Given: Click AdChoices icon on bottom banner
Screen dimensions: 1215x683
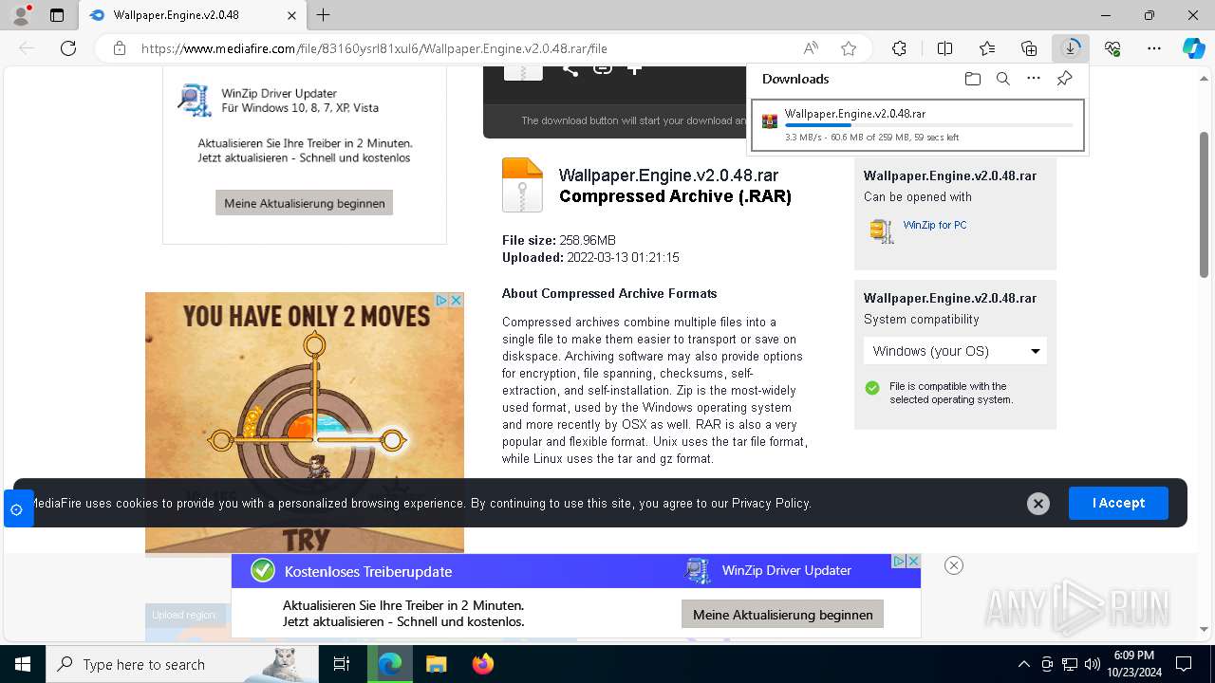Looking at the screenshot, I should [x=899, y=562].
